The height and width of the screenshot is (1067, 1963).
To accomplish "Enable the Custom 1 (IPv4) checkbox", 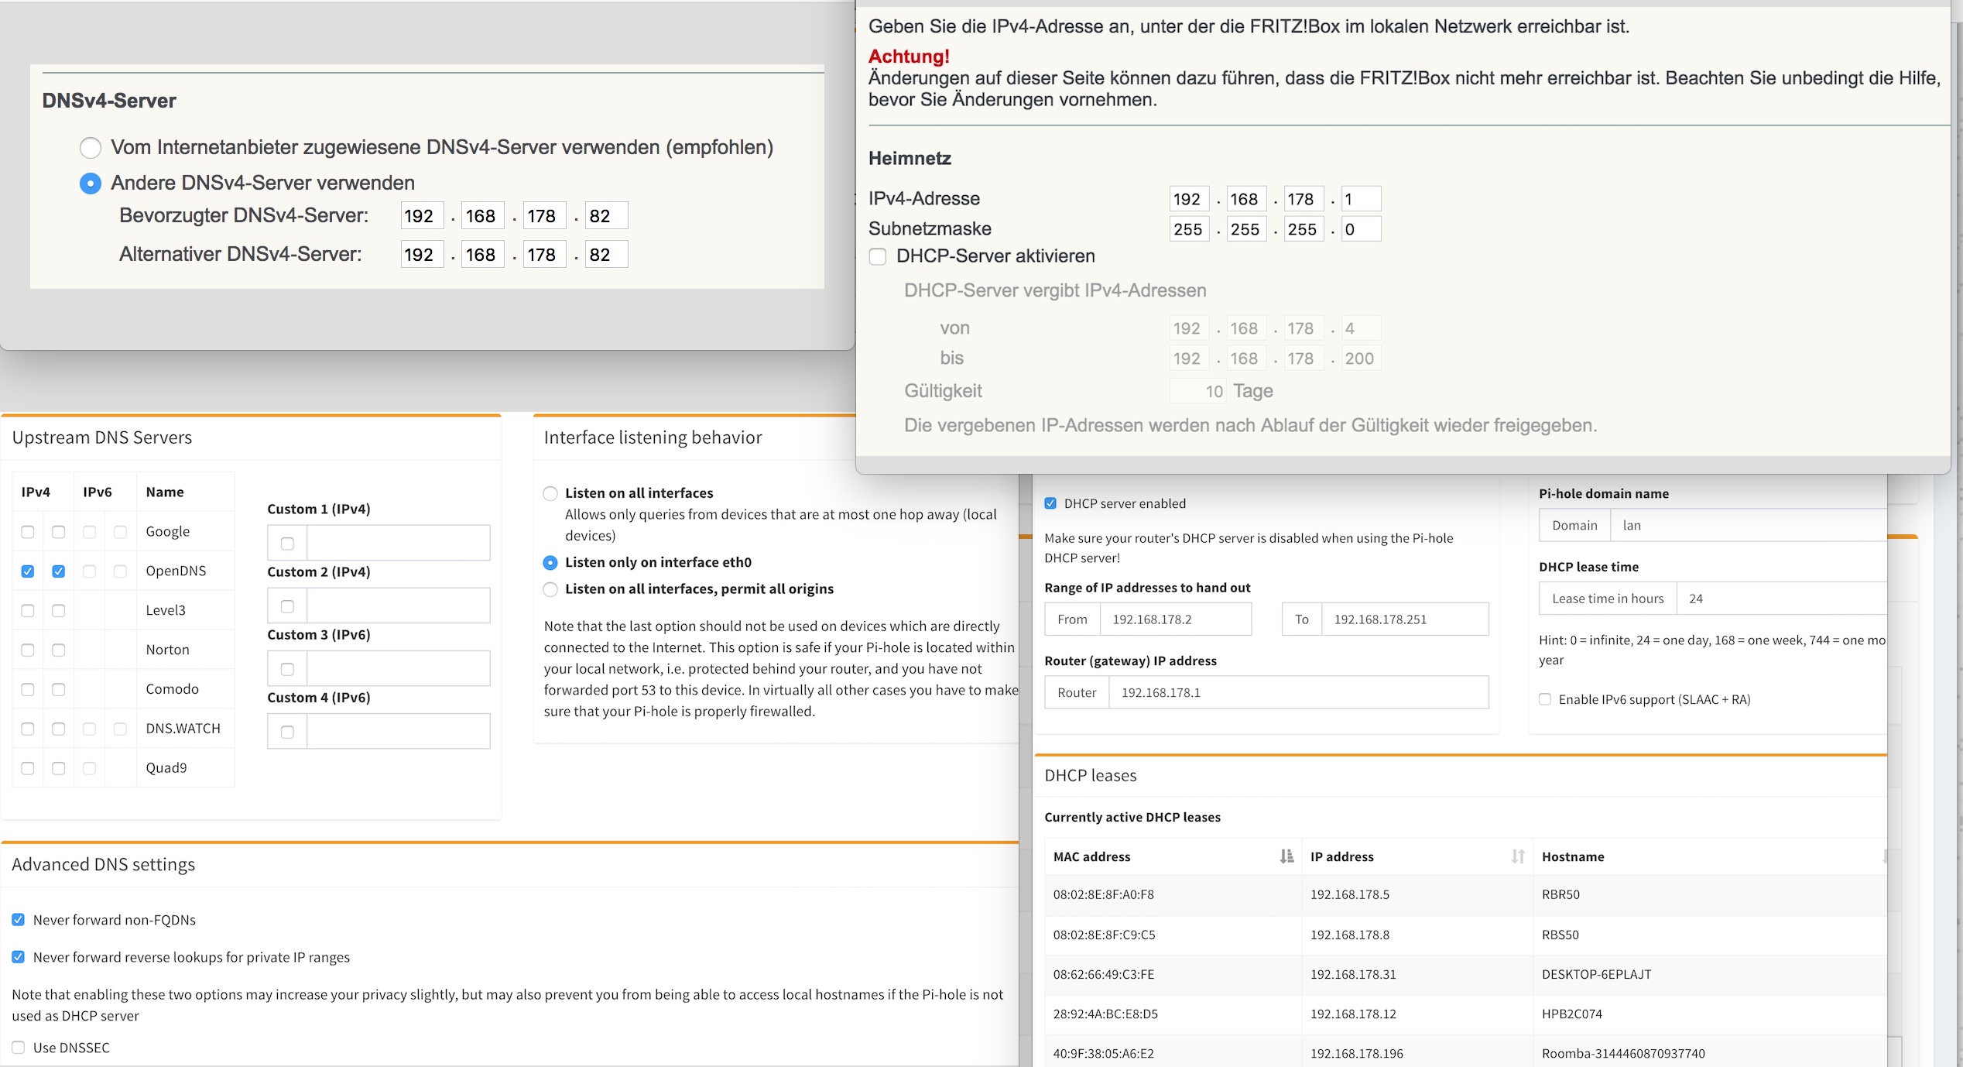I will click(x=287, y=544).
